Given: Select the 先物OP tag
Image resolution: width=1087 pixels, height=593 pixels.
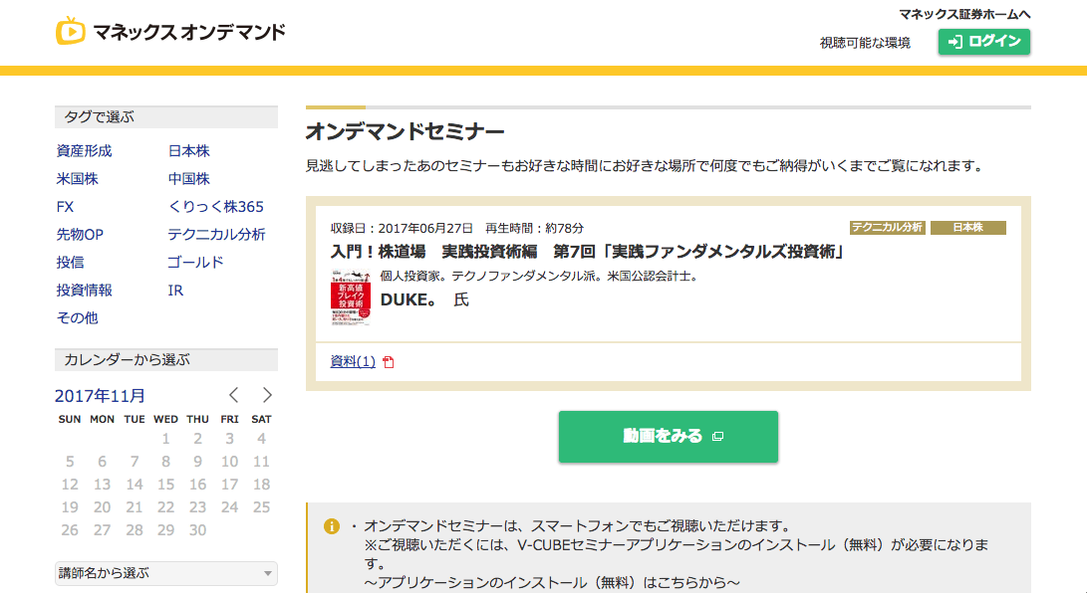Looking at the screenshot, I should coord(80,235).
